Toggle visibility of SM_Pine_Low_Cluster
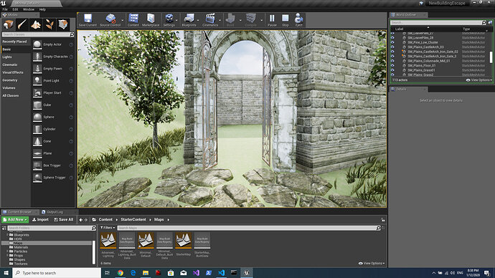The width and height of the screenshot is (495, 278). click(392, 42)
